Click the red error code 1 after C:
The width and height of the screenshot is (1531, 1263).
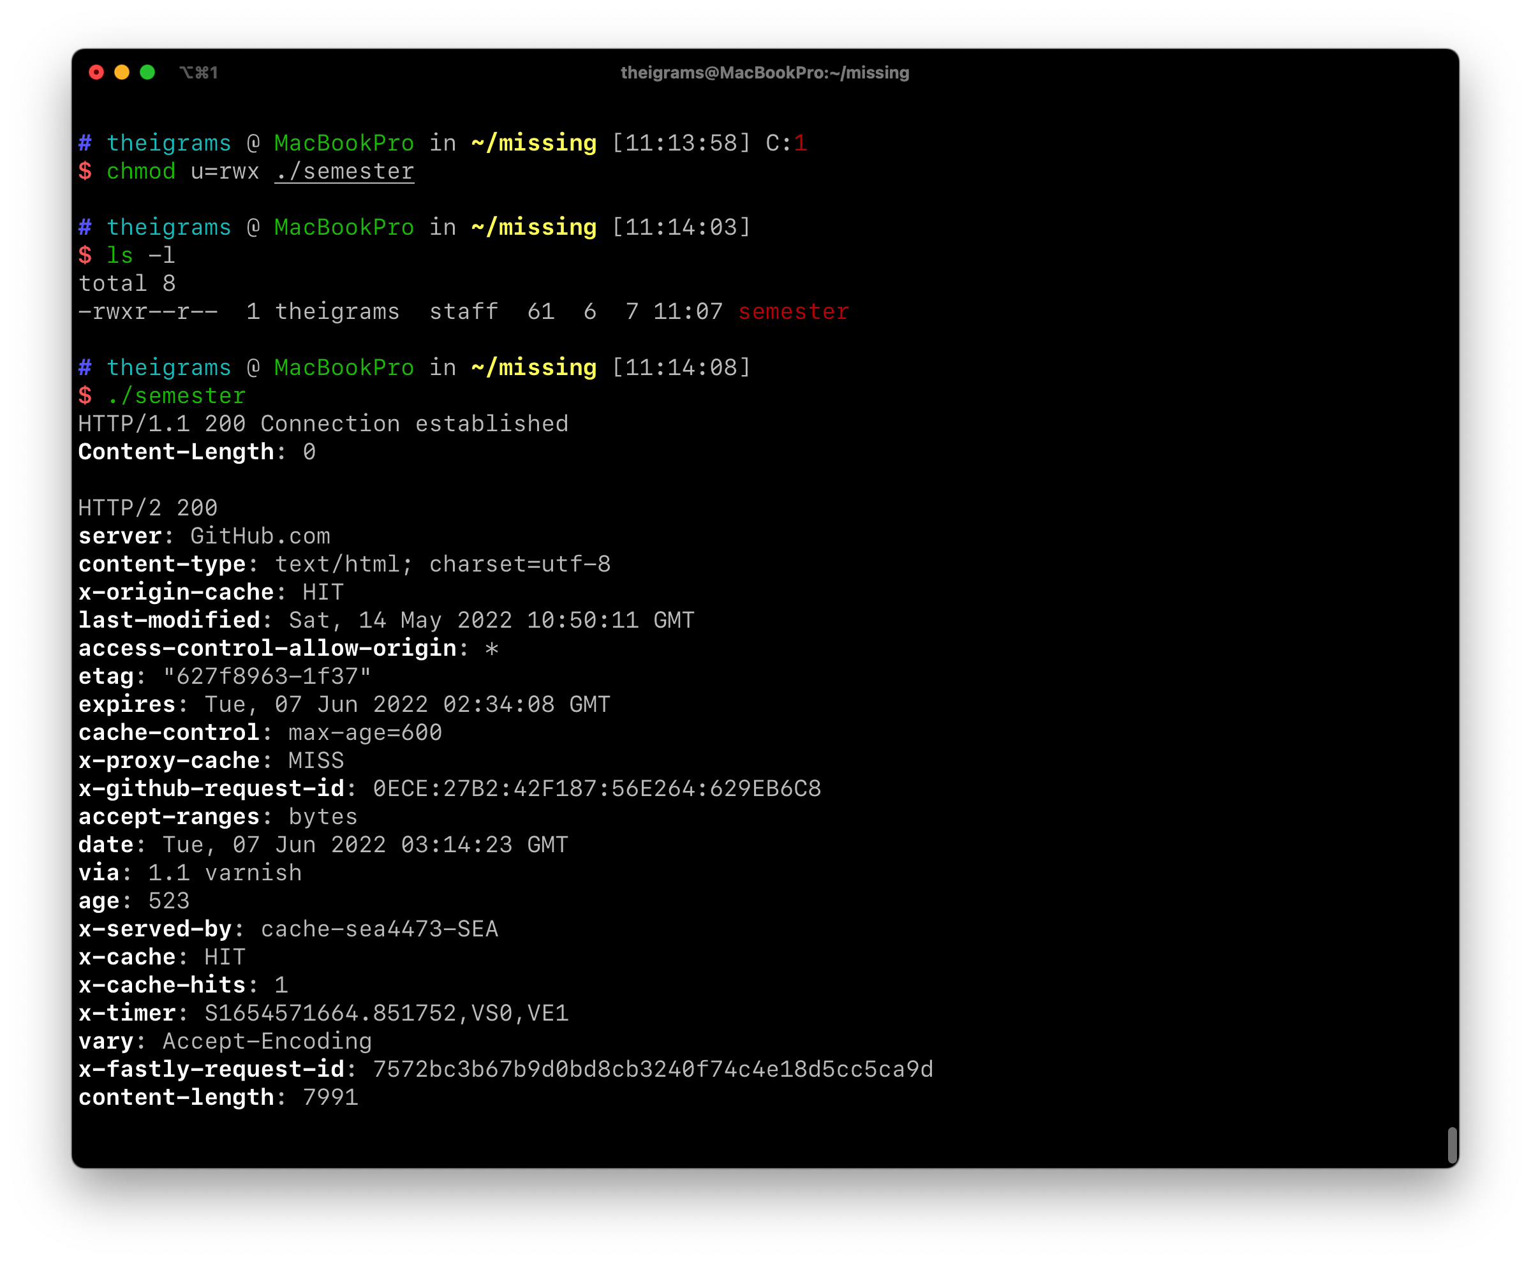pos(801,144)
